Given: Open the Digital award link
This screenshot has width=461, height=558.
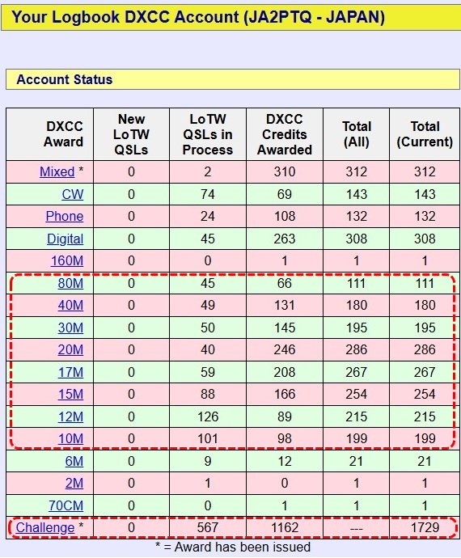Looking at the screenshot, I should [x=66, y=239].
